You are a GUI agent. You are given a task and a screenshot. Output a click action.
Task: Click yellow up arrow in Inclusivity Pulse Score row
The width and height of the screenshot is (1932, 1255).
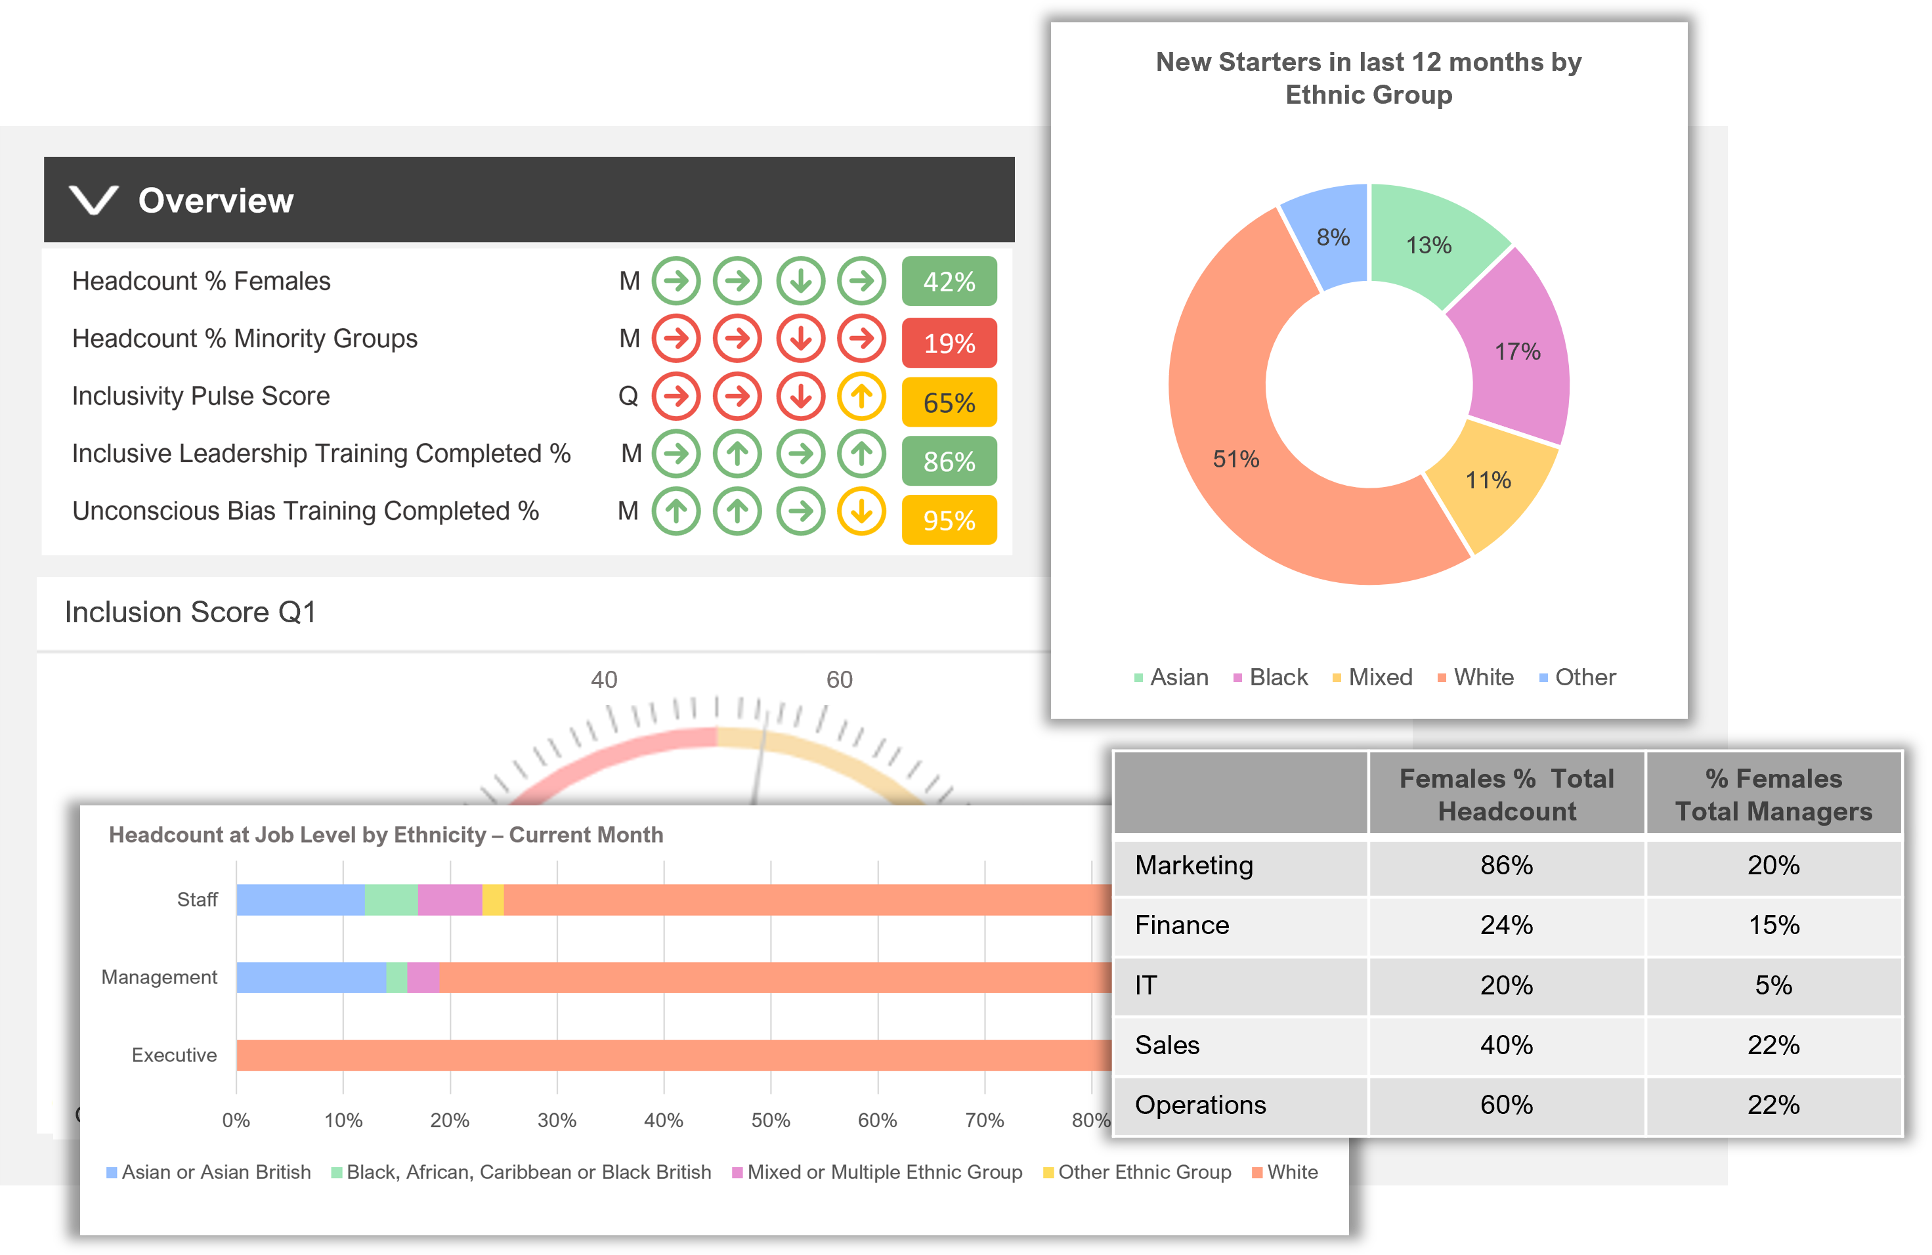tap(861, 396)
